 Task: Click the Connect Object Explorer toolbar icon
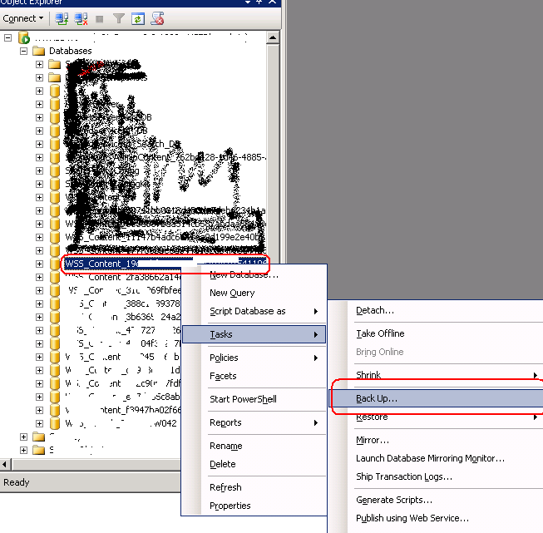click(62, 18)
